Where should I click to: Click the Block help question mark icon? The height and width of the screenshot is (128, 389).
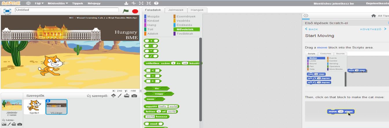tap(156, 3)
